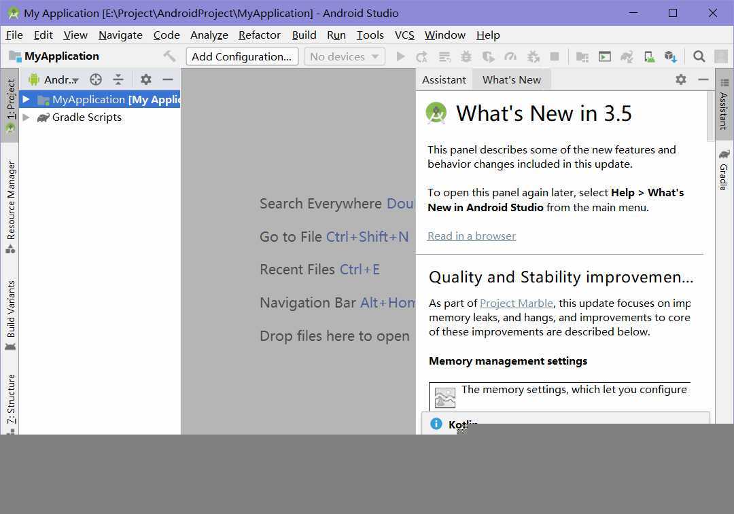Click the Assistant panel vertical scrollbar
The height and width of the screenshot is (514, 734).
point(710,115)
